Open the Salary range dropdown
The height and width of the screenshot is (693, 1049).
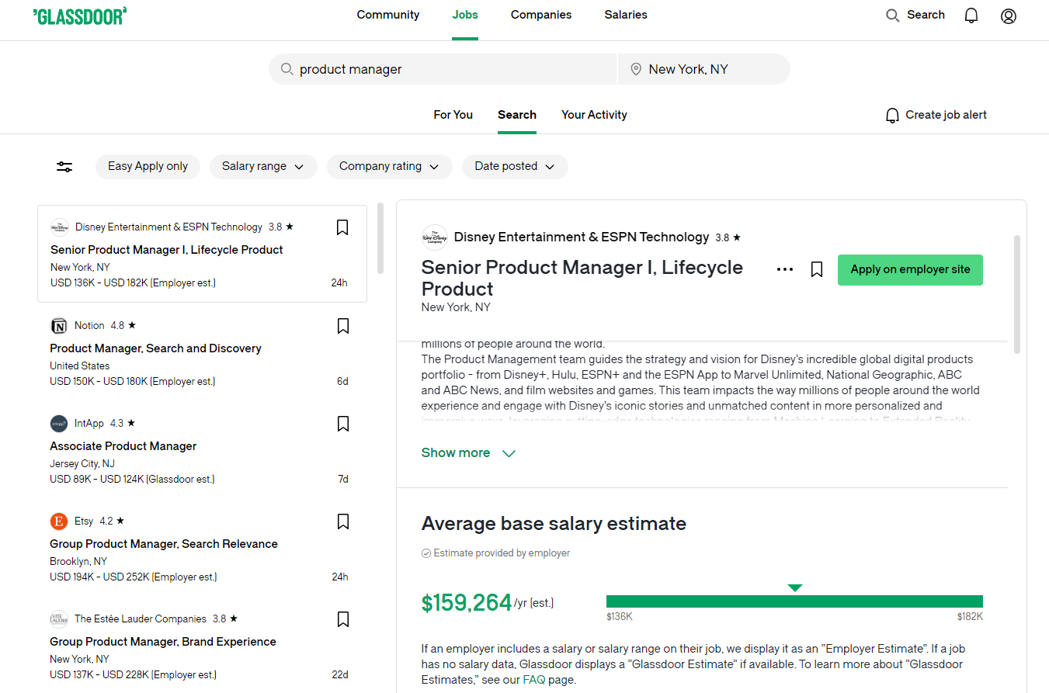(x=263, y=166)
